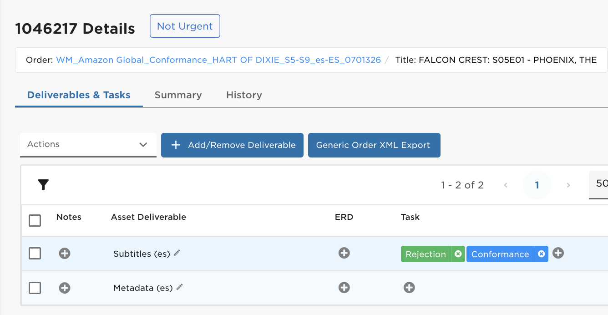608x315 pixels.
Task: Click the Not Urgent button
Action: point(185,26)
